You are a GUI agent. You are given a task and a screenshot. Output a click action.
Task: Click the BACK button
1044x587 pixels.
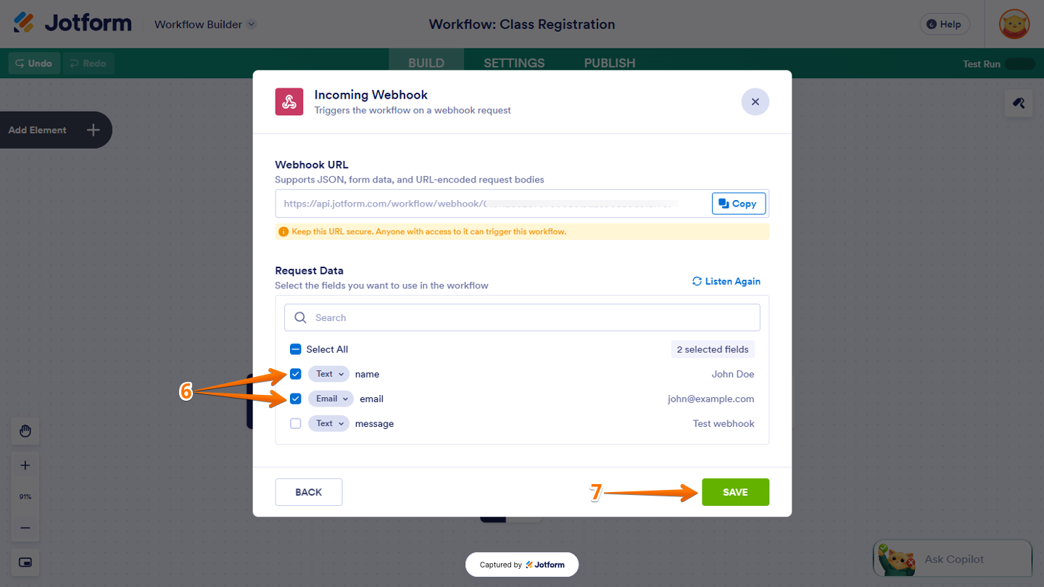[x=309, y=492]
